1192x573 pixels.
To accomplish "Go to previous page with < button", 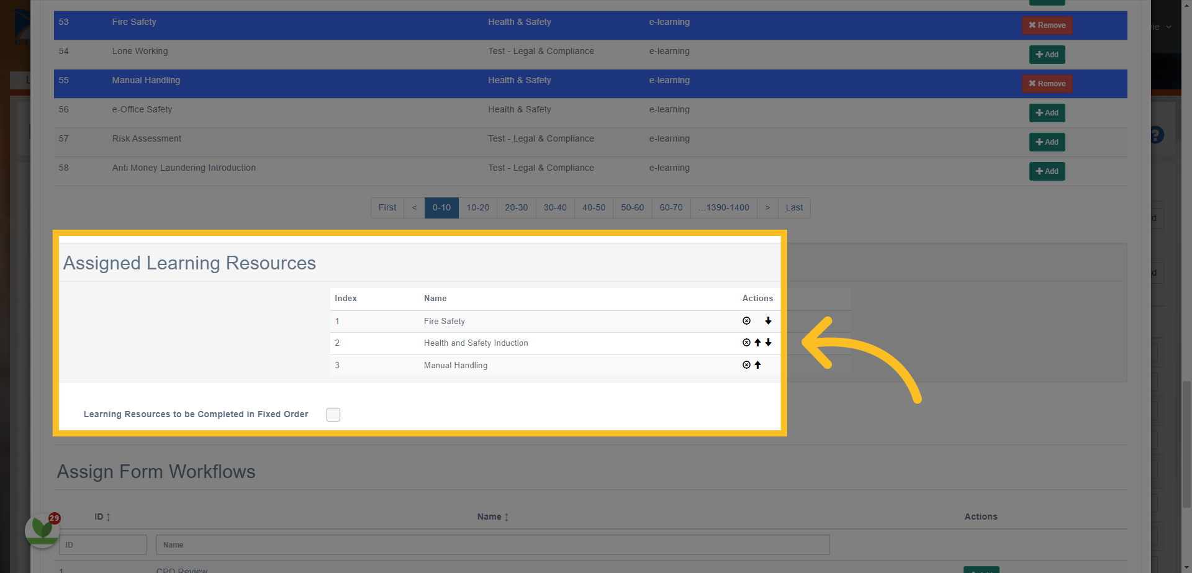I will click(414, 208).
